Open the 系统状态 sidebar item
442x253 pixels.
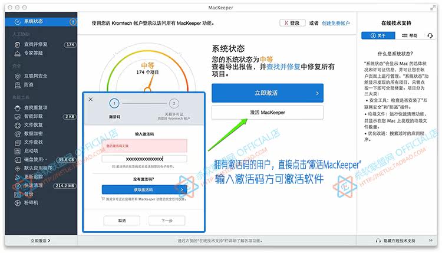(41, 21)
